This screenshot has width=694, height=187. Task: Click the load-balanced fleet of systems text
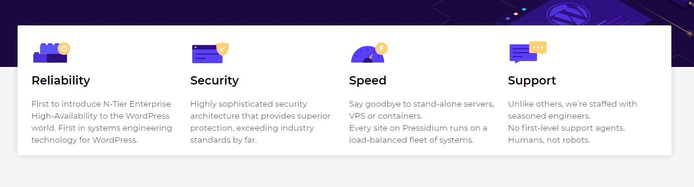coord(411,140)
